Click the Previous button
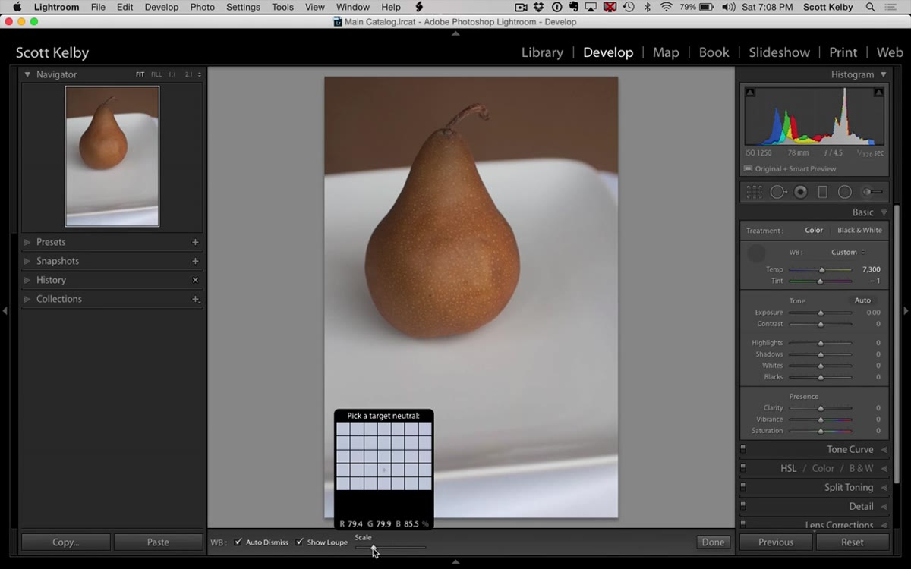This screenshot has height=569, width=911. [775, 542]
